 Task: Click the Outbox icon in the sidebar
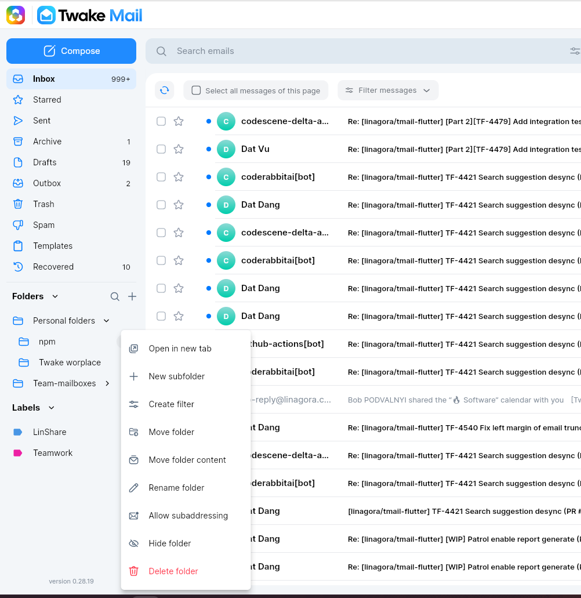(x=18, y=183)
